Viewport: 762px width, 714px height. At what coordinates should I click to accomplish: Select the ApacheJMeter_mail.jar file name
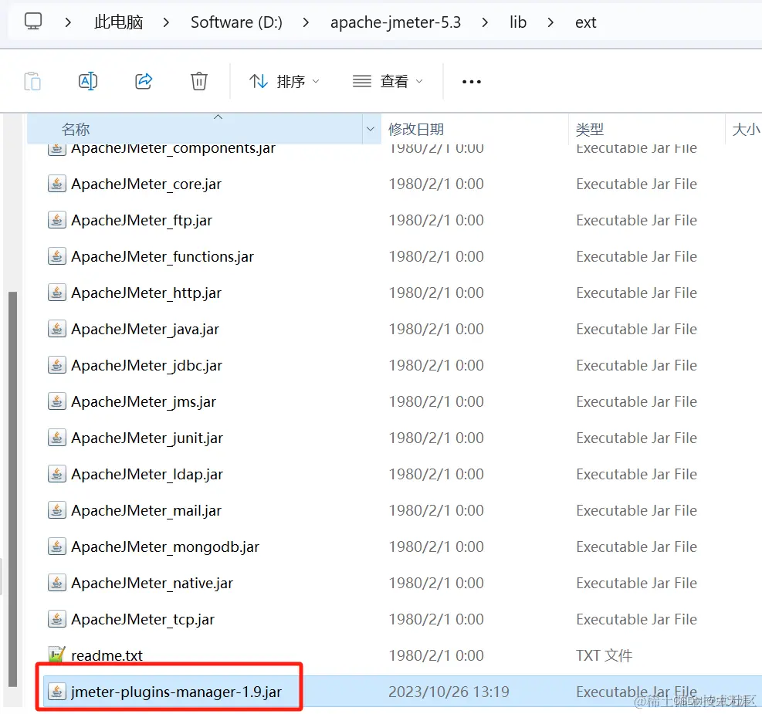click(x=146, y=510)
